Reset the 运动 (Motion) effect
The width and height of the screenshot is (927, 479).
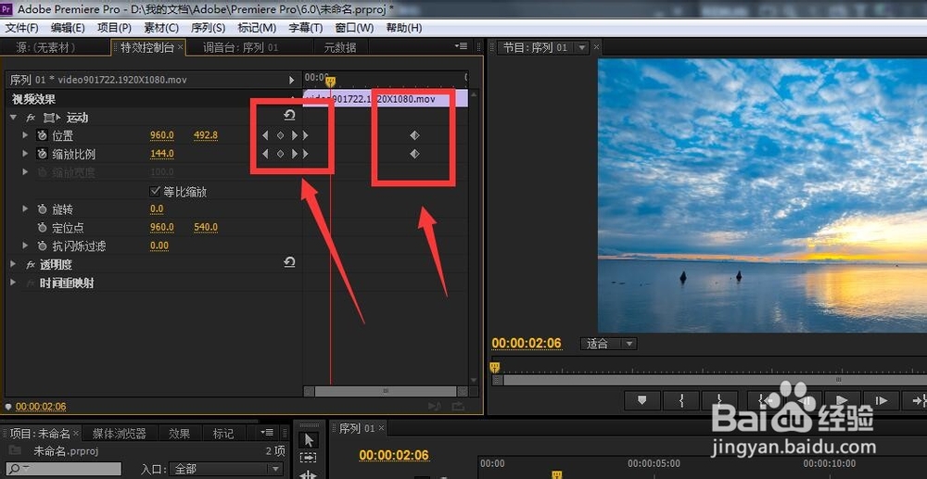pos(289,115)
